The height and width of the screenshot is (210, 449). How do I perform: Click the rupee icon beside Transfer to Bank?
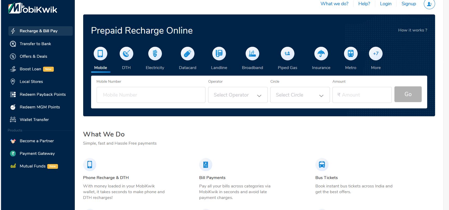13,44
